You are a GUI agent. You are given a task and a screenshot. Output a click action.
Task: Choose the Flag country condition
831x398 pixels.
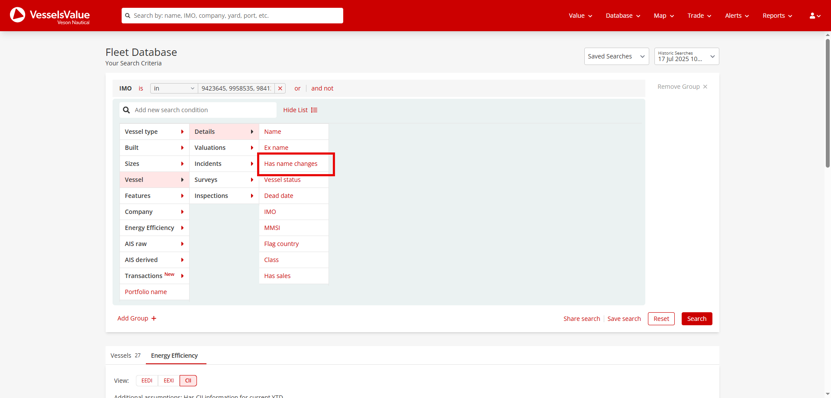(281, 244)
